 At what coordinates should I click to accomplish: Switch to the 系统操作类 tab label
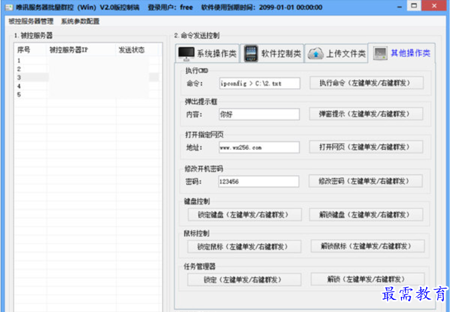(x=216, y=54)
